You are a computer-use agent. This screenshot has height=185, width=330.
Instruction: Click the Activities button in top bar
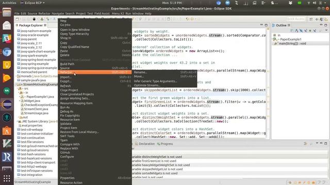coord(9,3)
